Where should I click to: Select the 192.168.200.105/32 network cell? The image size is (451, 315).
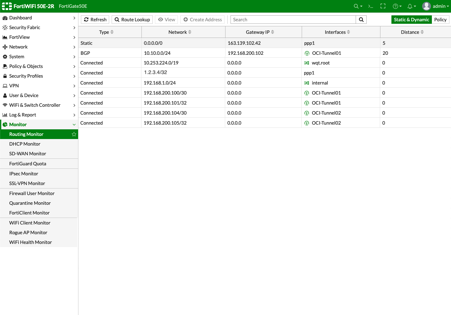coord(183,123)
